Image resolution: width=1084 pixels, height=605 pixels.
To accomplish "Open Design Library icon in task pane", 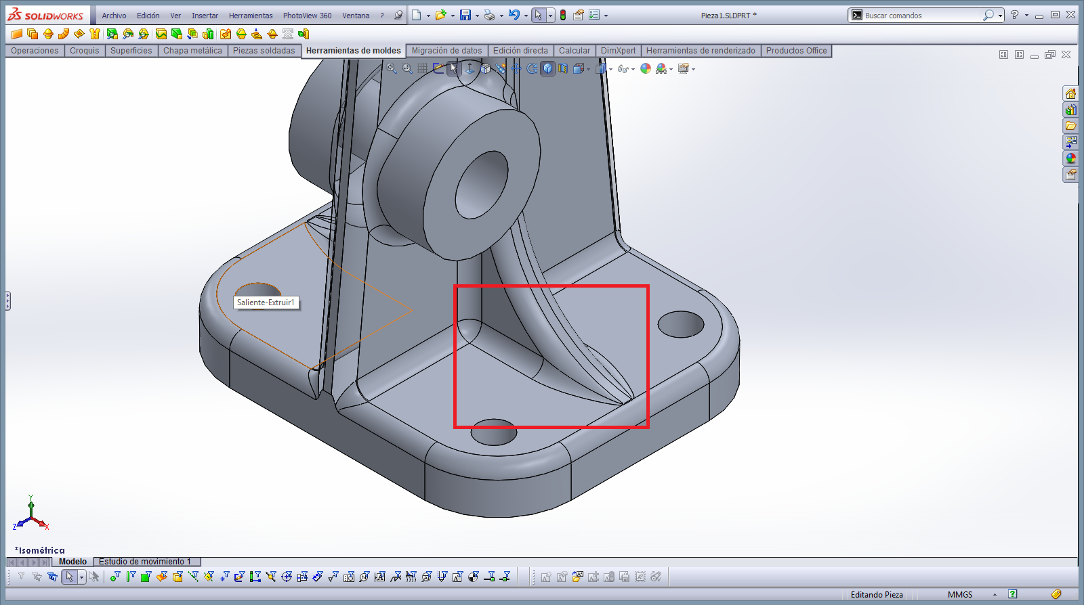I will [x=1070, y=110].
